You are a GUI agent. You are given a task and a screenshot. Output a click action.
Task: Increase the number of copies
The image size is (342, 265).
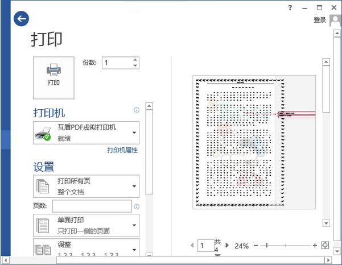pos(135,60)
